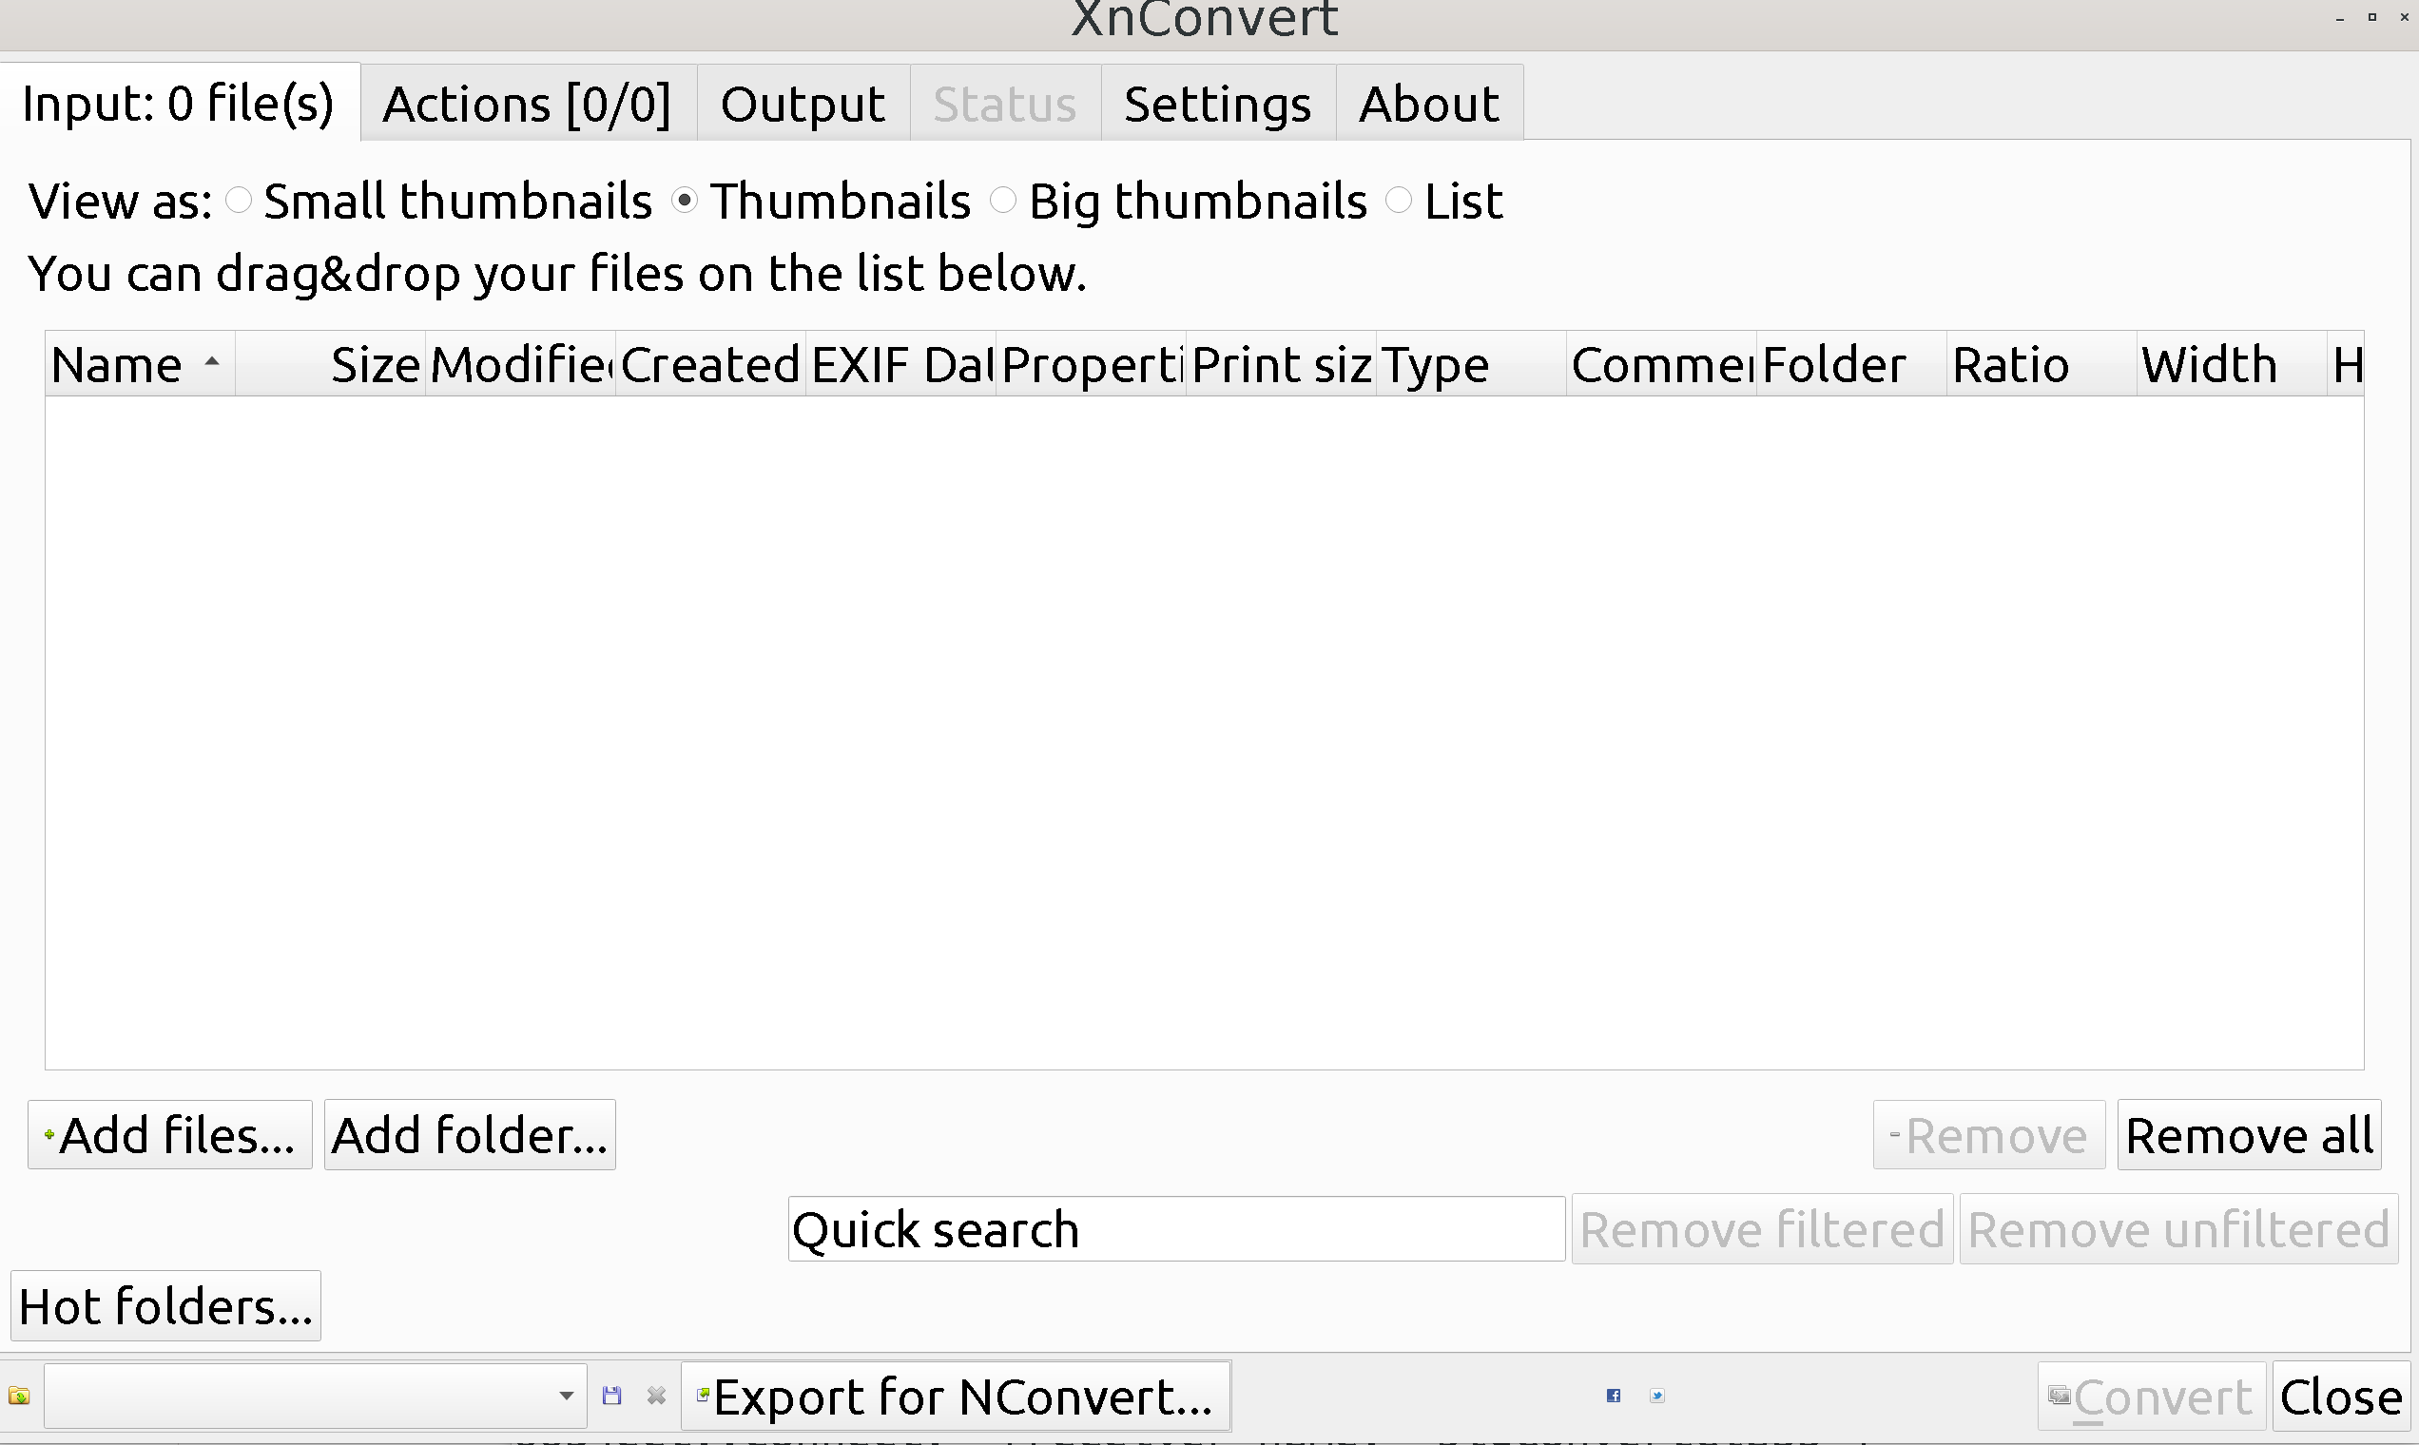Click the Convert button
This screenshot has width=2419, height=1445.
tap(2151, 1397)
